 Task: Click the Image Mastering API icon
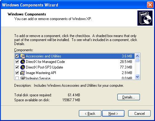tap(22, 73)
